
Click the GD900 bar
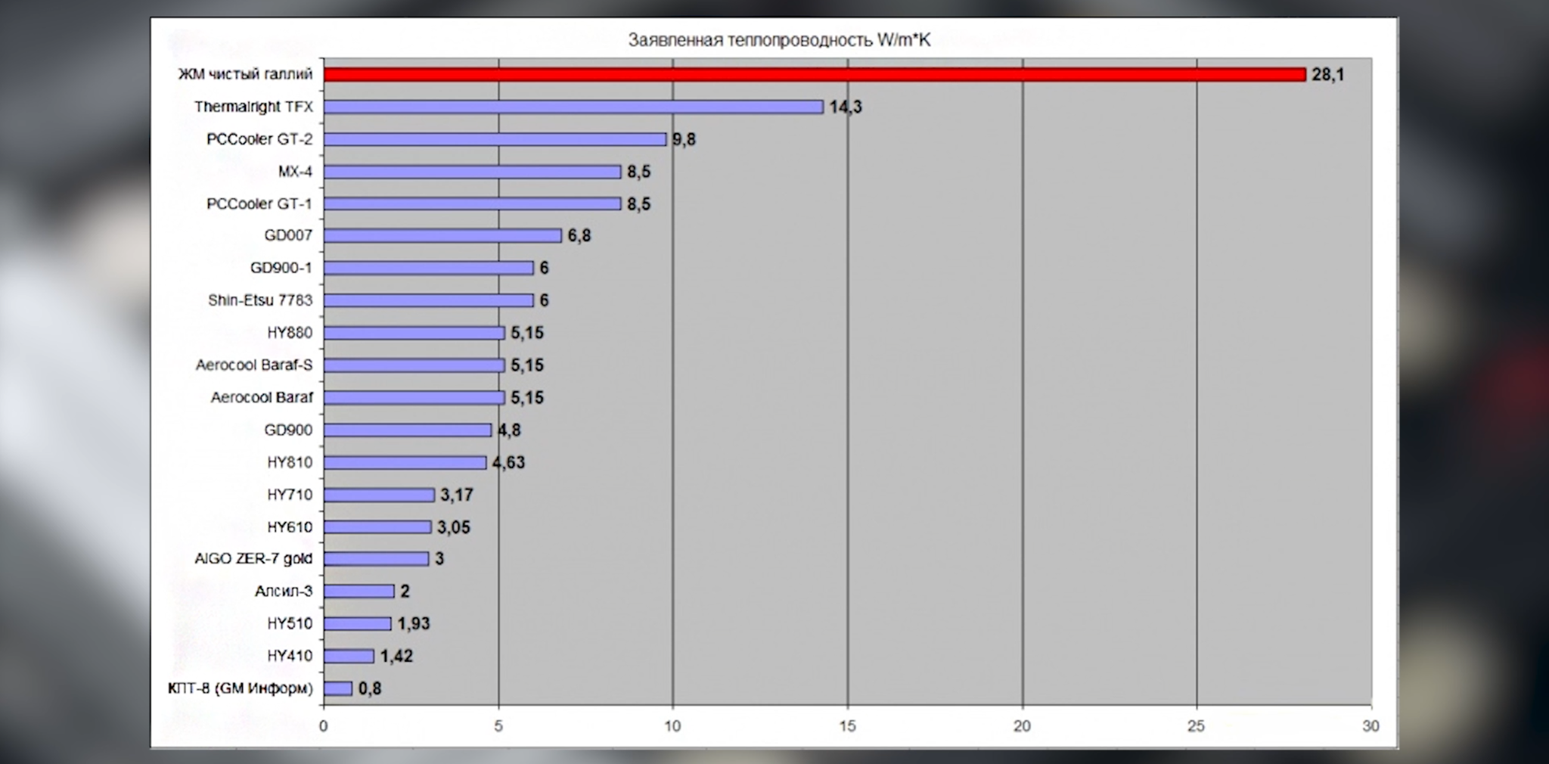pyautogui.click(x=408, y=430)
